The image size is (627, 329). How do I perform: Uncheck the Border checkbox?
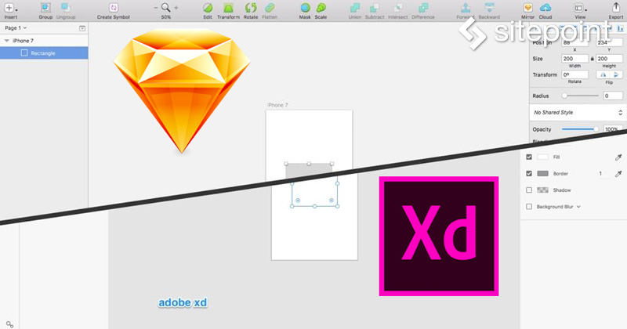(529, 173)
